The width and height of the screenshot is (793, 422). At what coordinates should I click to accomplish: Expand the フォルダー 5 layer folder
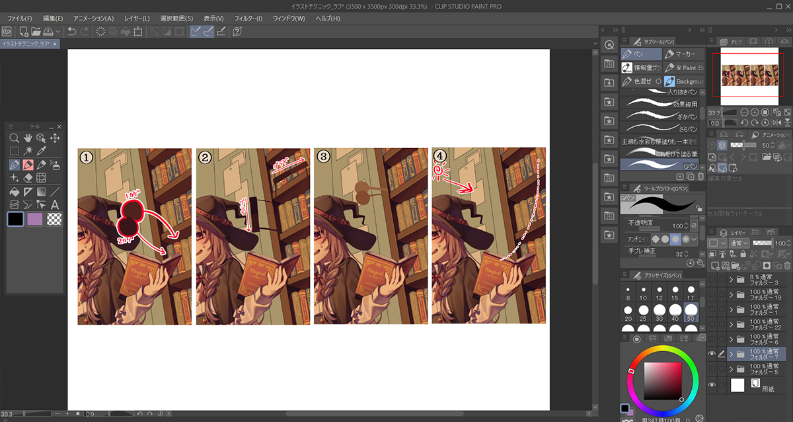point(732,370)
